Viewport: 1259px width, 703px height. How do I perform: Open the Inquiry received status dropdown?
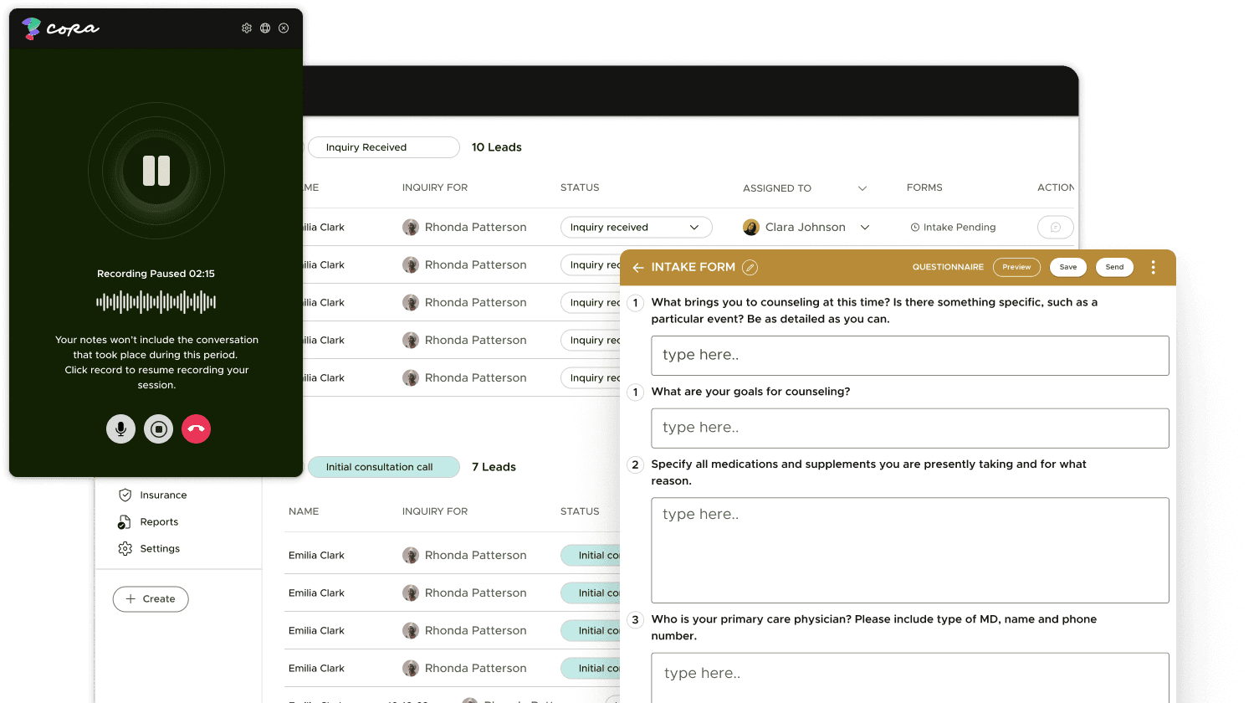(x=636, y=227)
